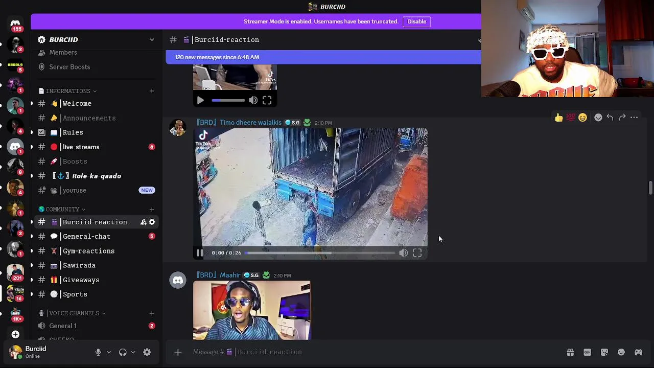
Task: Open User Settings gear
Action: click(147, 352)
